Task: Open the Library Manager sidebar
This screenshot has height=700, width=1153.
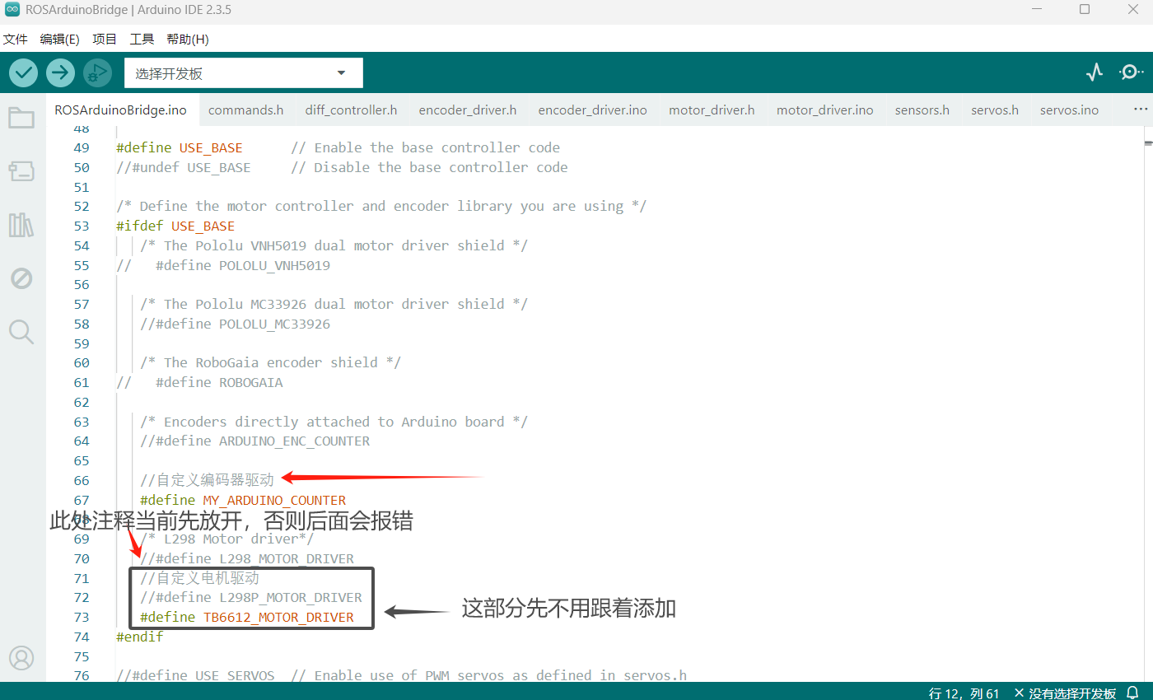Action: 21,225
